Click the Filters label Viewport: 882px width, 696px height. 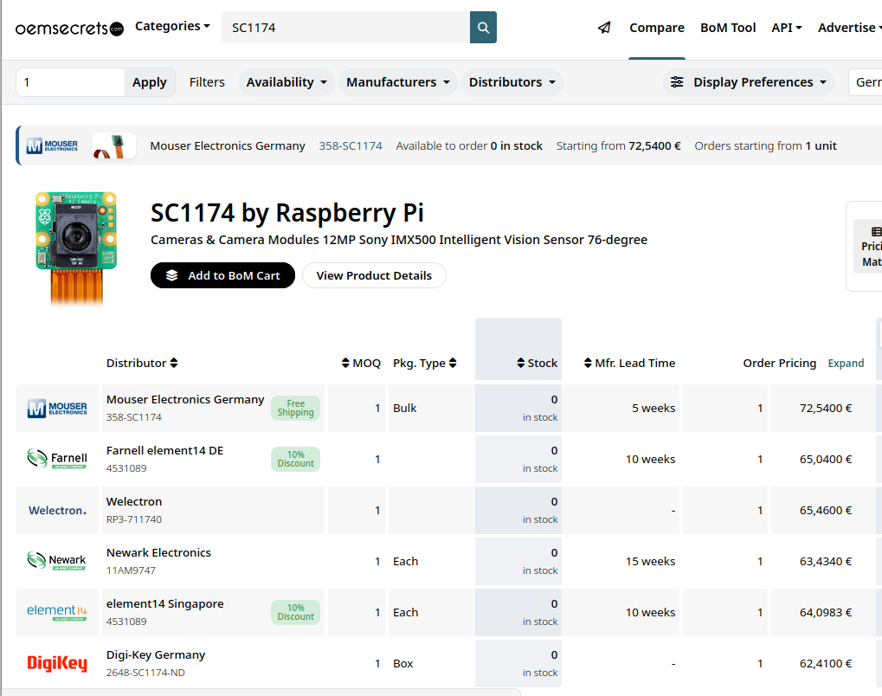click(207, 82)
